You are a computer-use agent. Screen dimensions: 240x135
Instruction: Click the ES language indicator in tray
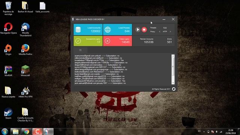click(x=199, y=131)
